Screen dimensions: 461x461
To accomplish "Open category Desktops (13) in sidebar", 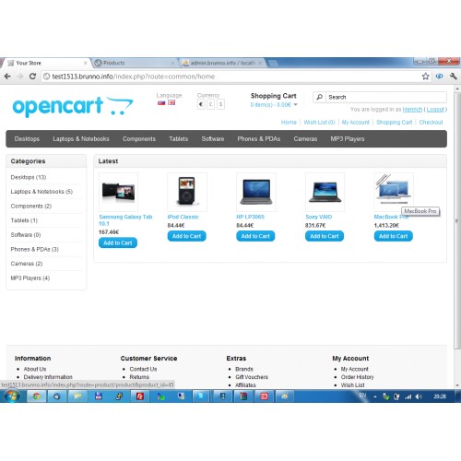I will click(x=29, y=177).
